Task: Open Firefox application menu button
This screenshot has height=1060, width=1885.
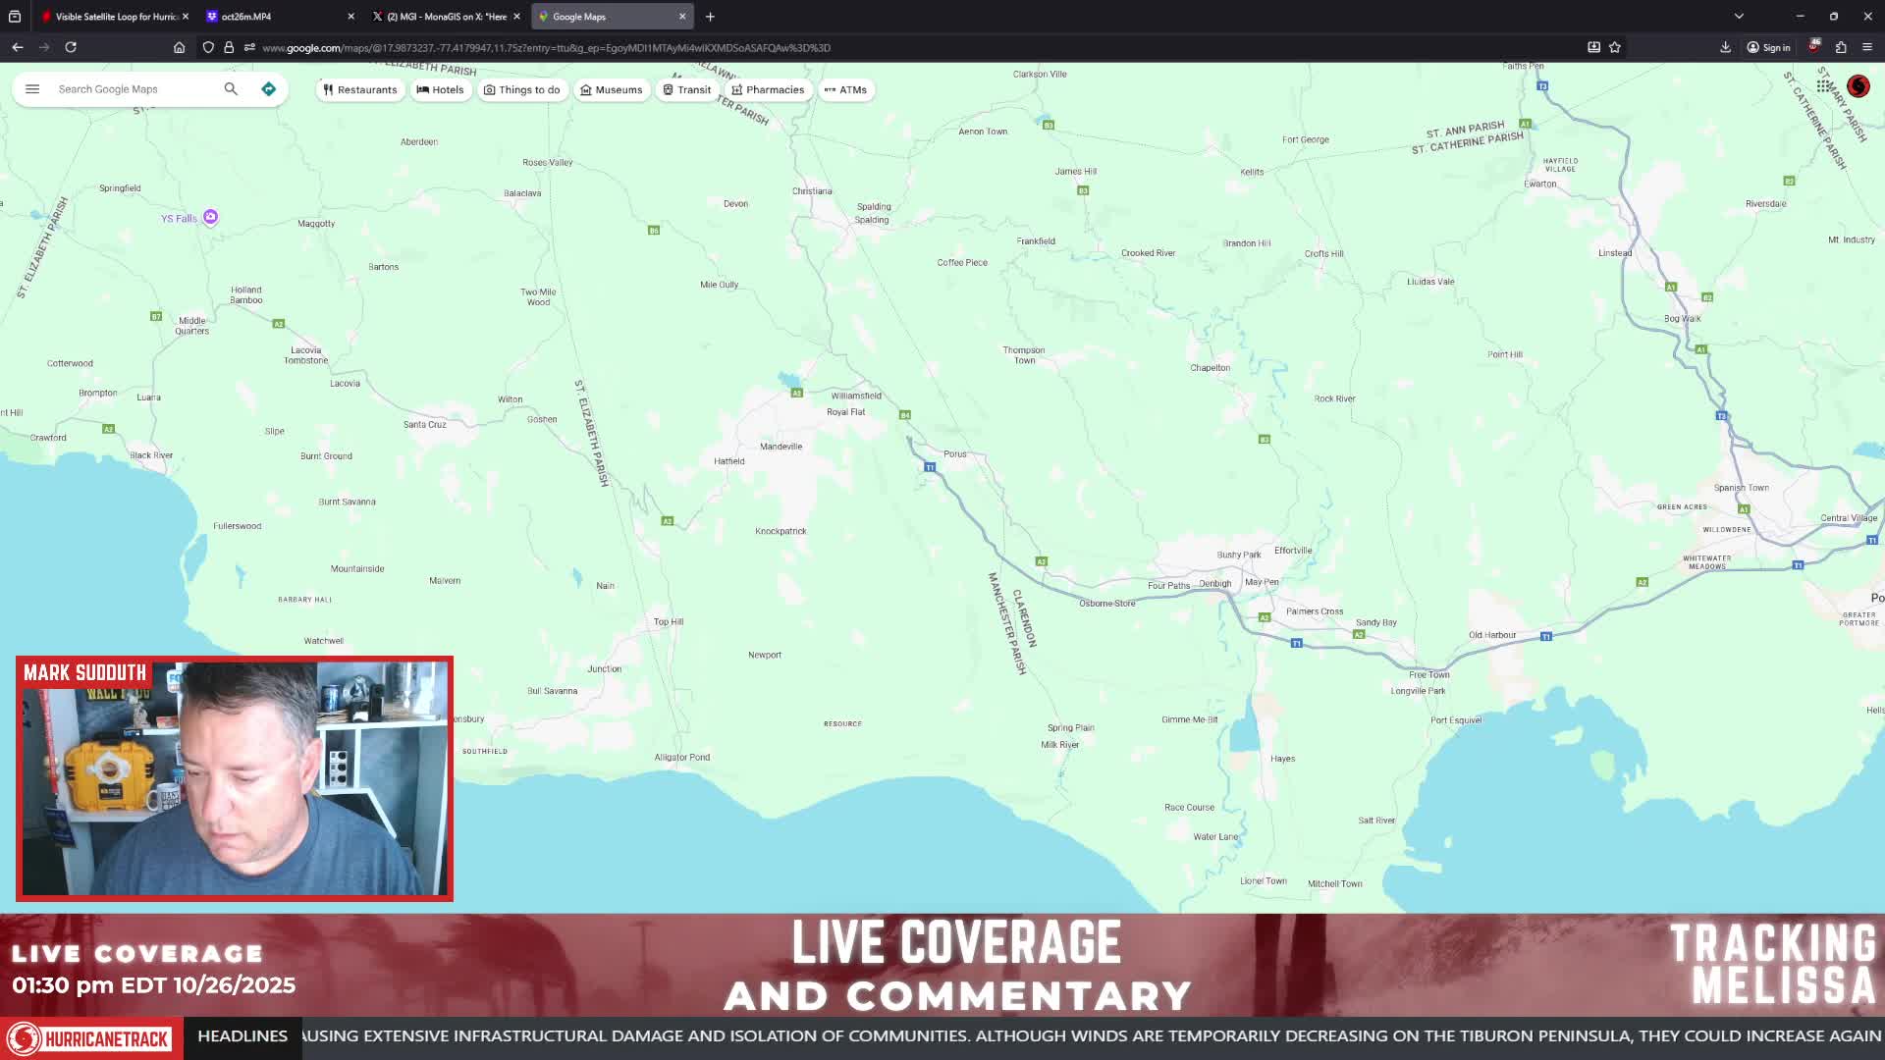Action: [1867, 47]
